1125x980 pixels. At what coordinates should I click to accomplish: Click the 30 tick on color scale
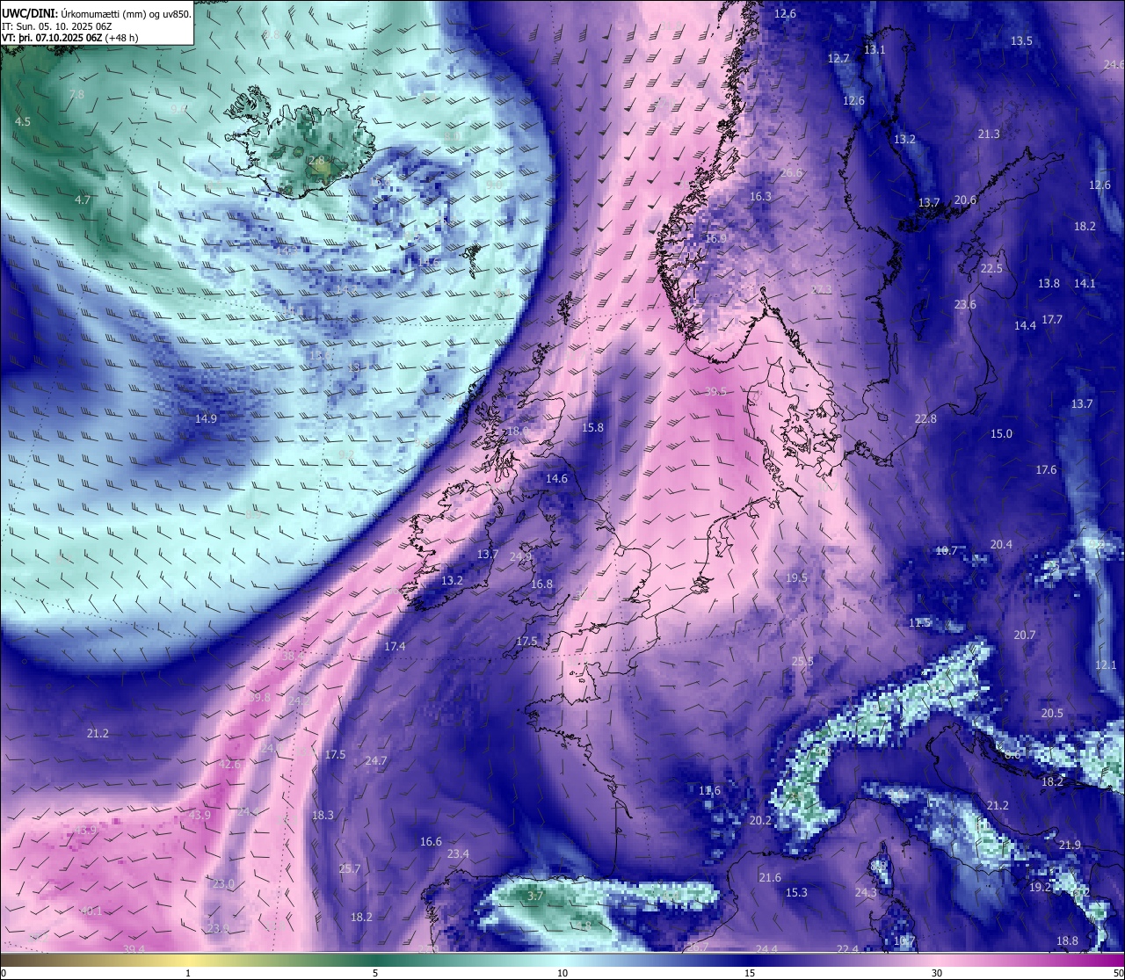pyautogui.click(x=937, y=973)
